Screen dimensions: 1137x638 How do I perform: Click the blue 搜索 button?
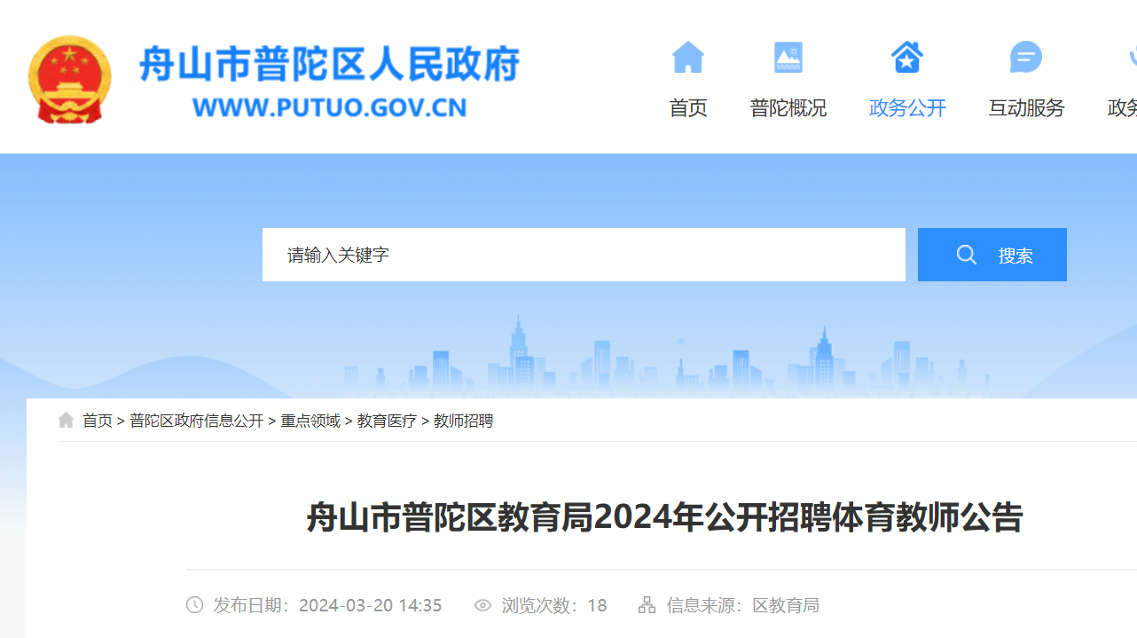coord(992,255)
